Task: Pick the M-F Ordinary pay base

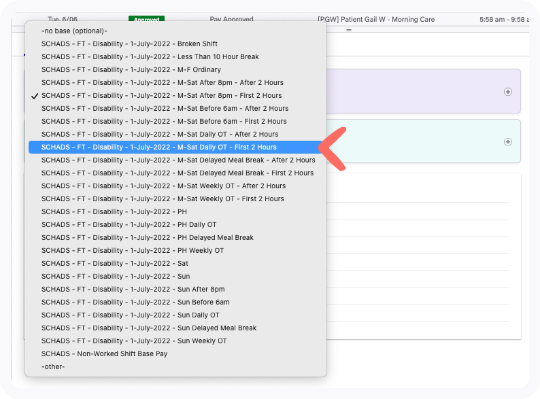Action: click(131, 70)
